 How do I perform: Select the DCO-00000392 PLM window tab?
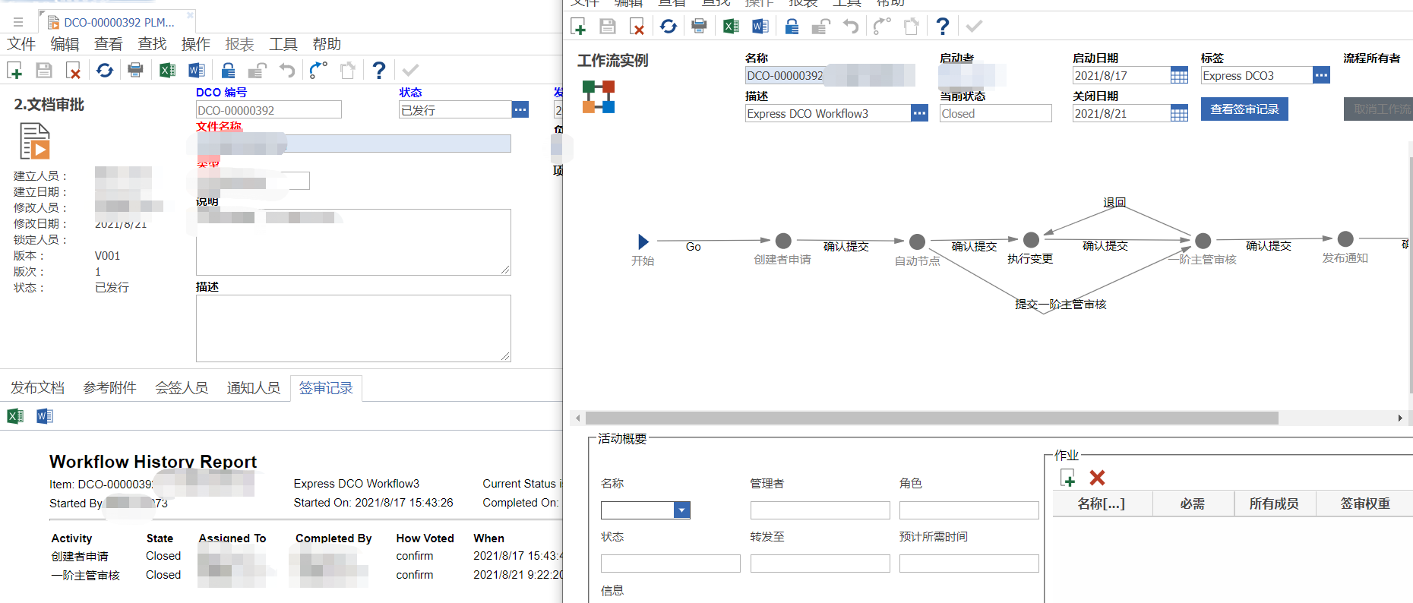(x=118, y=22)
